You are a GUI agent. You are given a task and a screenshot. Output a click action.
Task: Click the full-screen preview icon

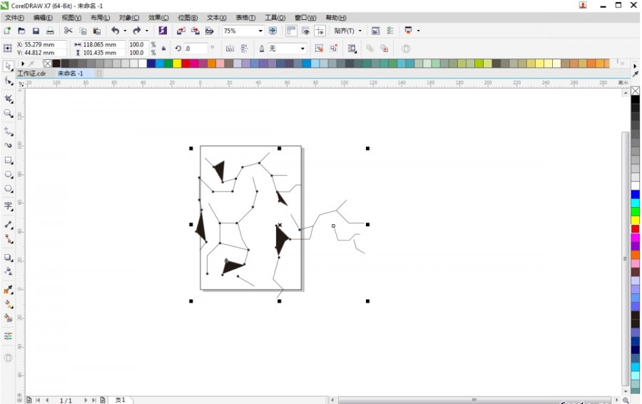click(272, 31)
